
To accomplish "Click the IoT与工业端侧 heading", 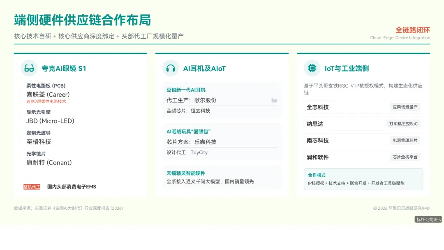I will click(347, 69).
